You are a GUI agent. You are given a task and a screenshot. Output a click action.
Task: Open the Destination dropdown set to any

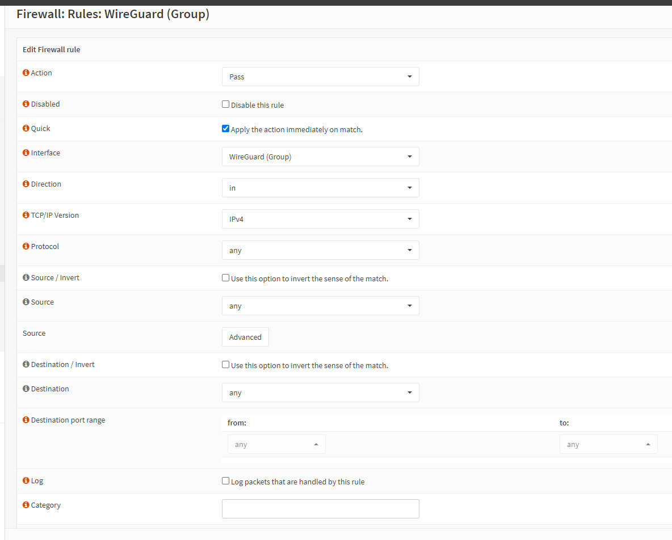320,393
